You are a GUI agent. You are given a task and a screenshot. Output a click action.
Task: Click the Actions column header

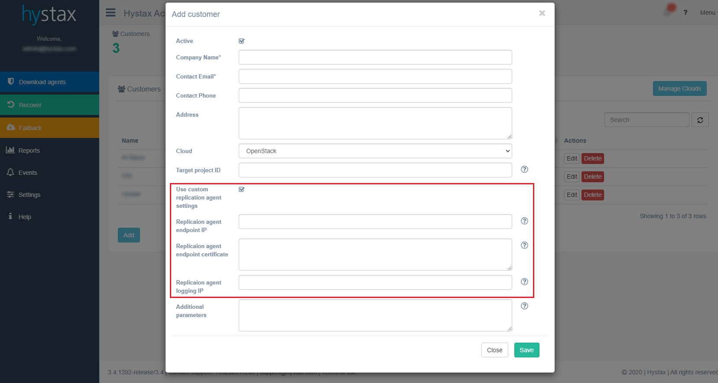click(575, 141)
